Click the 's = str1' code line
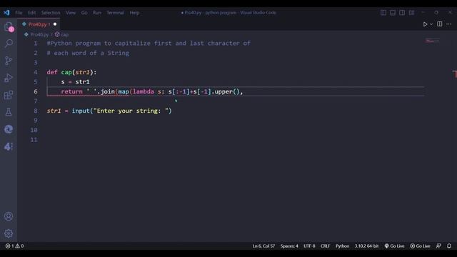Screen dimensions: 457x257 75,82
